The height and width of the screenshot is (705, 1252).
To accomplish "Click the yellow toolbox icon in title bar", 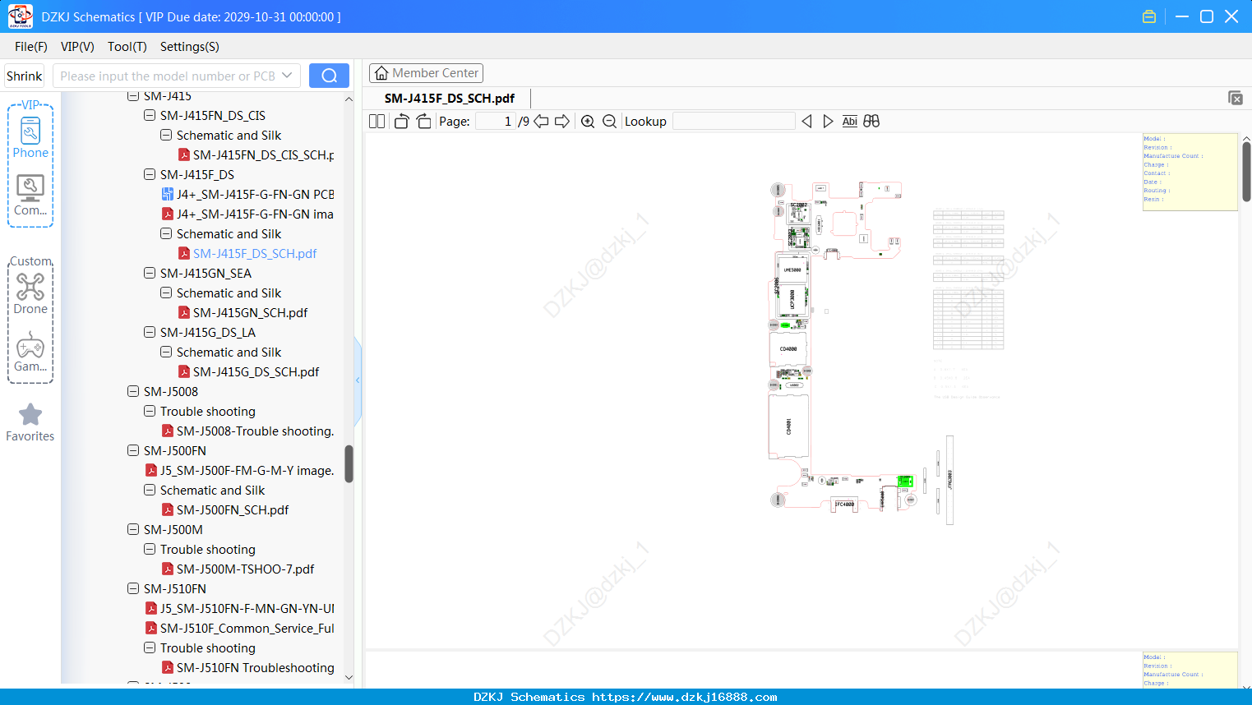I will tap(1149, 16).
